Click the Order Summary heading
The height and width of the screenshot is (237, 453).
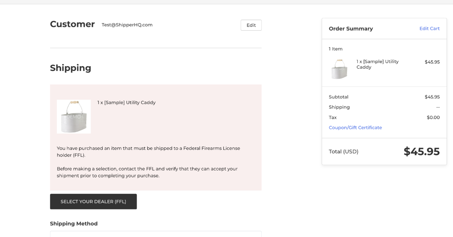click(x=351, y=29)
